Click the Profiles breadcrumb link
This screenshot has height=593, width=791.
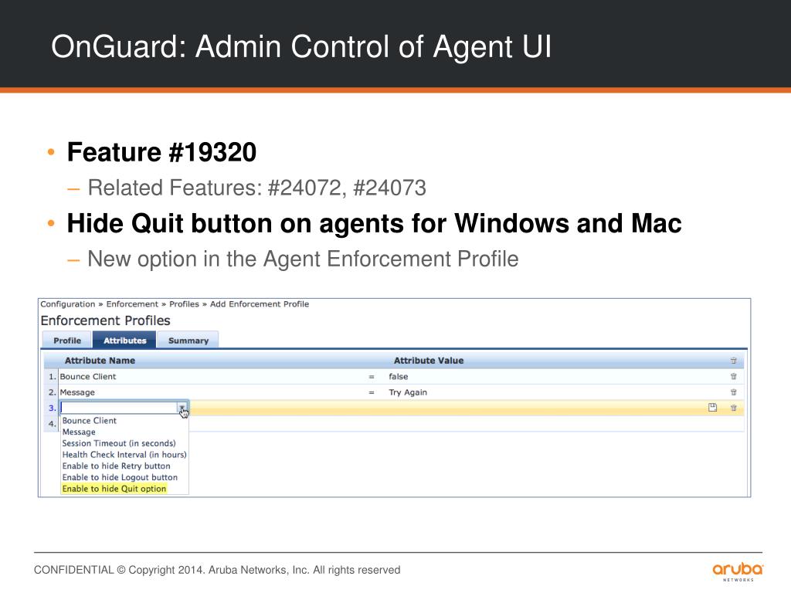point(184,304)
